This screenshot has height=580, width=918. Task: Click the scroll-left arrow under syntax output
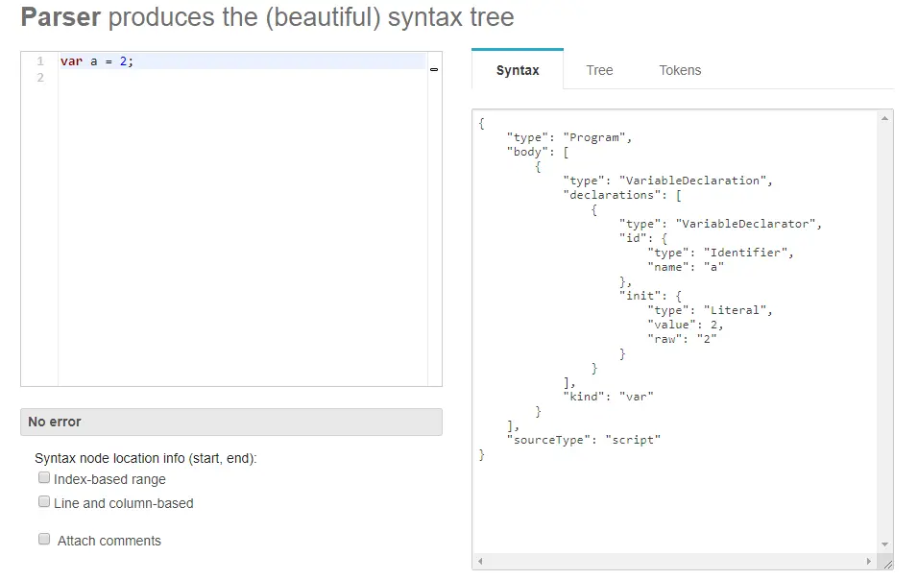[479, 562]
